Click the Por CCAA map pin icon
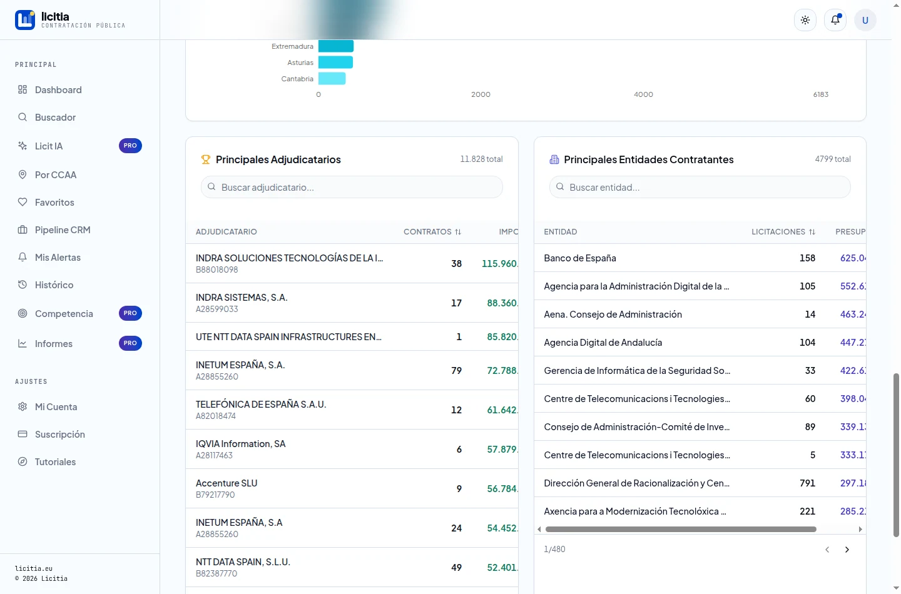901x594 pixels. [23, 174]
